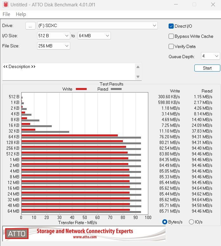Open the File Size dropdown 256 MB
Viewport: 221px width, 246px height.
click(53, 46)
